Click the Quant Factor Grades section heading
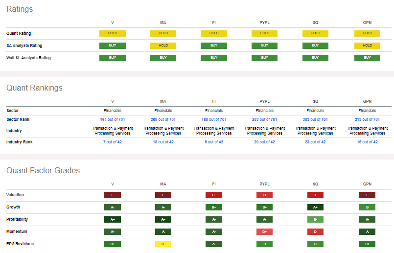This screenshot has width=394, height=253. tap(43, 171)
